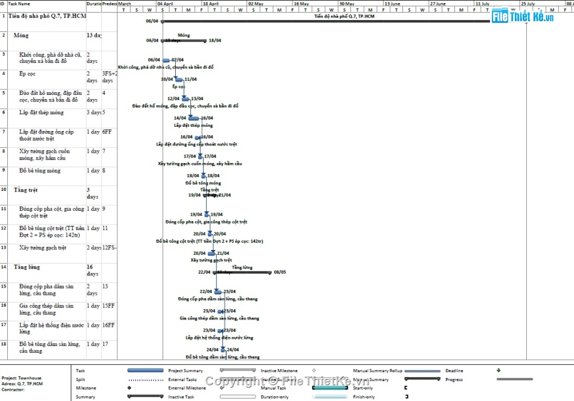Click the '18/04' end date beside Móng bar

coord(215,40)
